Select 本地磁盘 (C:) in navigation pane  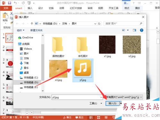tap(29, 78)
